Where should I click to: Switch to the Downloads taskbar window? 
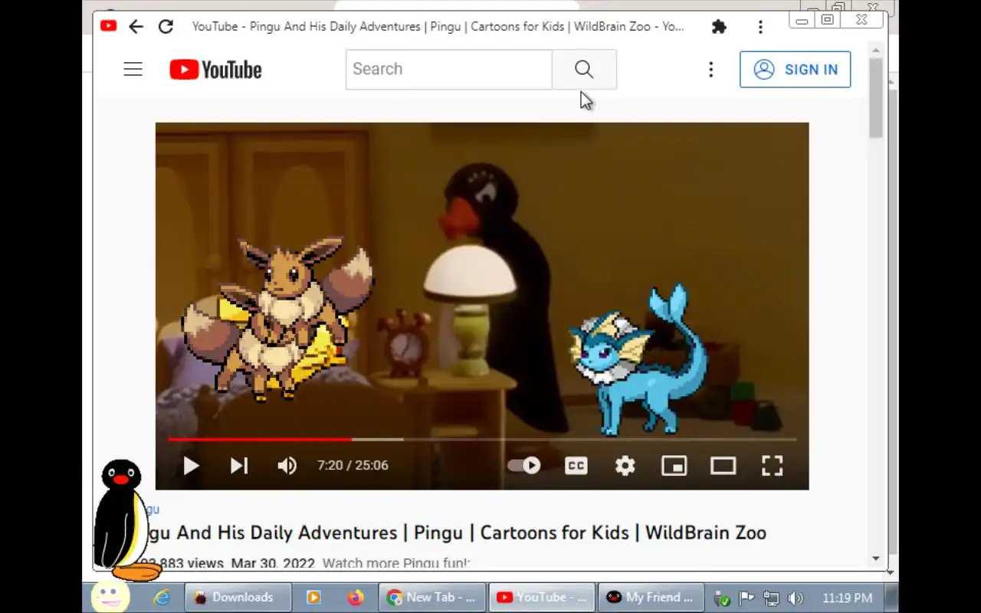[238, 598]
